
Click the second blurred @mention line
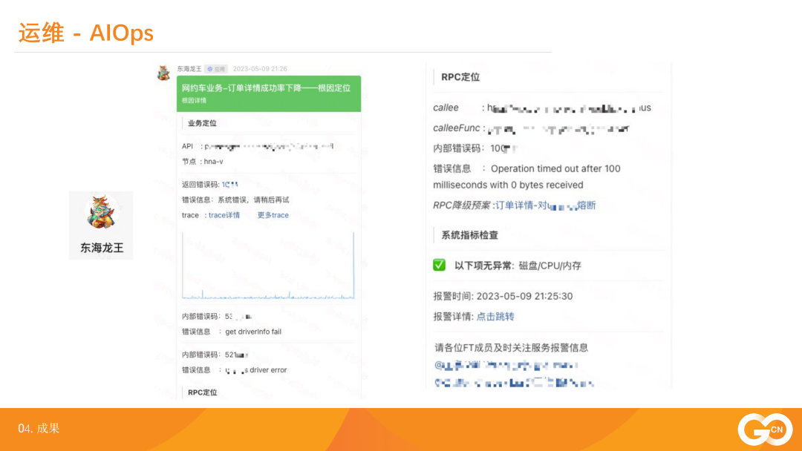(x=514, y=383)
